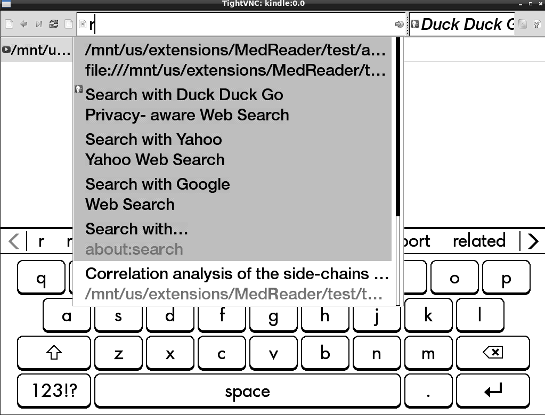Select the MedReader file path suggestion
545x415 pixels.
235,60
